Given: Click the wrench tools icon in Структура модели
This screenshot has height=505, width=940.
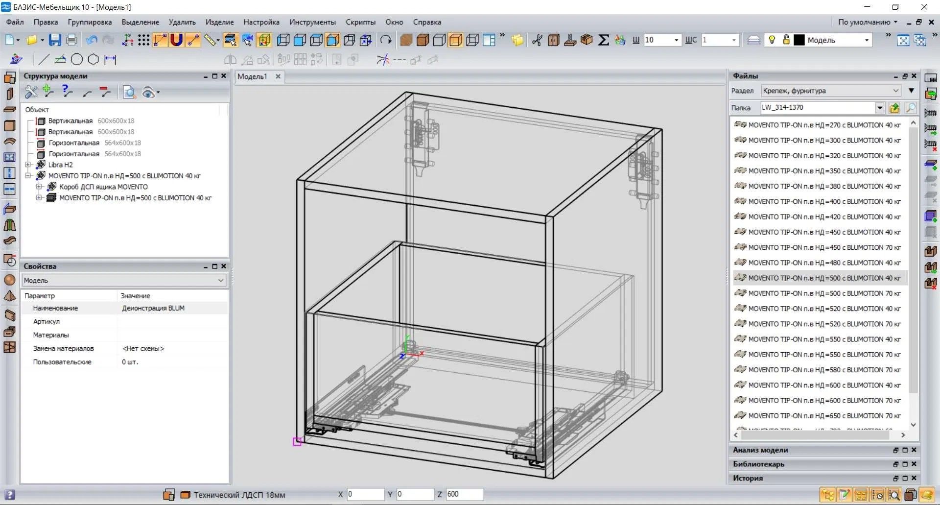Looking at the screenshot, I should [x=31, y=92].
